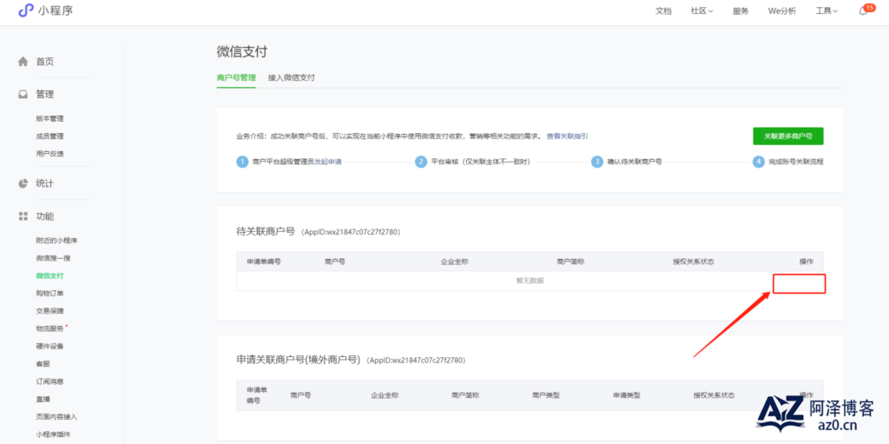This screenshot has width=889, height=444.
Task: Click 确认待关联商户号 step three label
Action: (635, 162)
